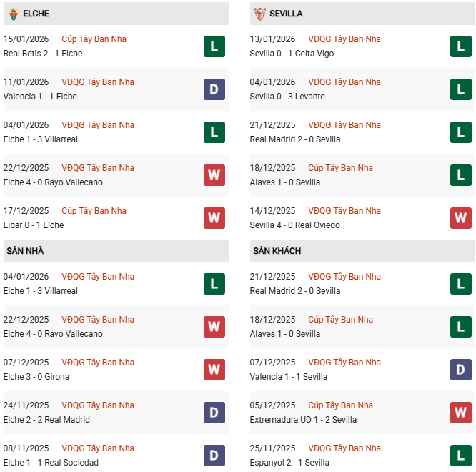Click the win badge for Elche 3-0 Girona
Viewport: 476px width, 472px height.
tap(214, 370)
